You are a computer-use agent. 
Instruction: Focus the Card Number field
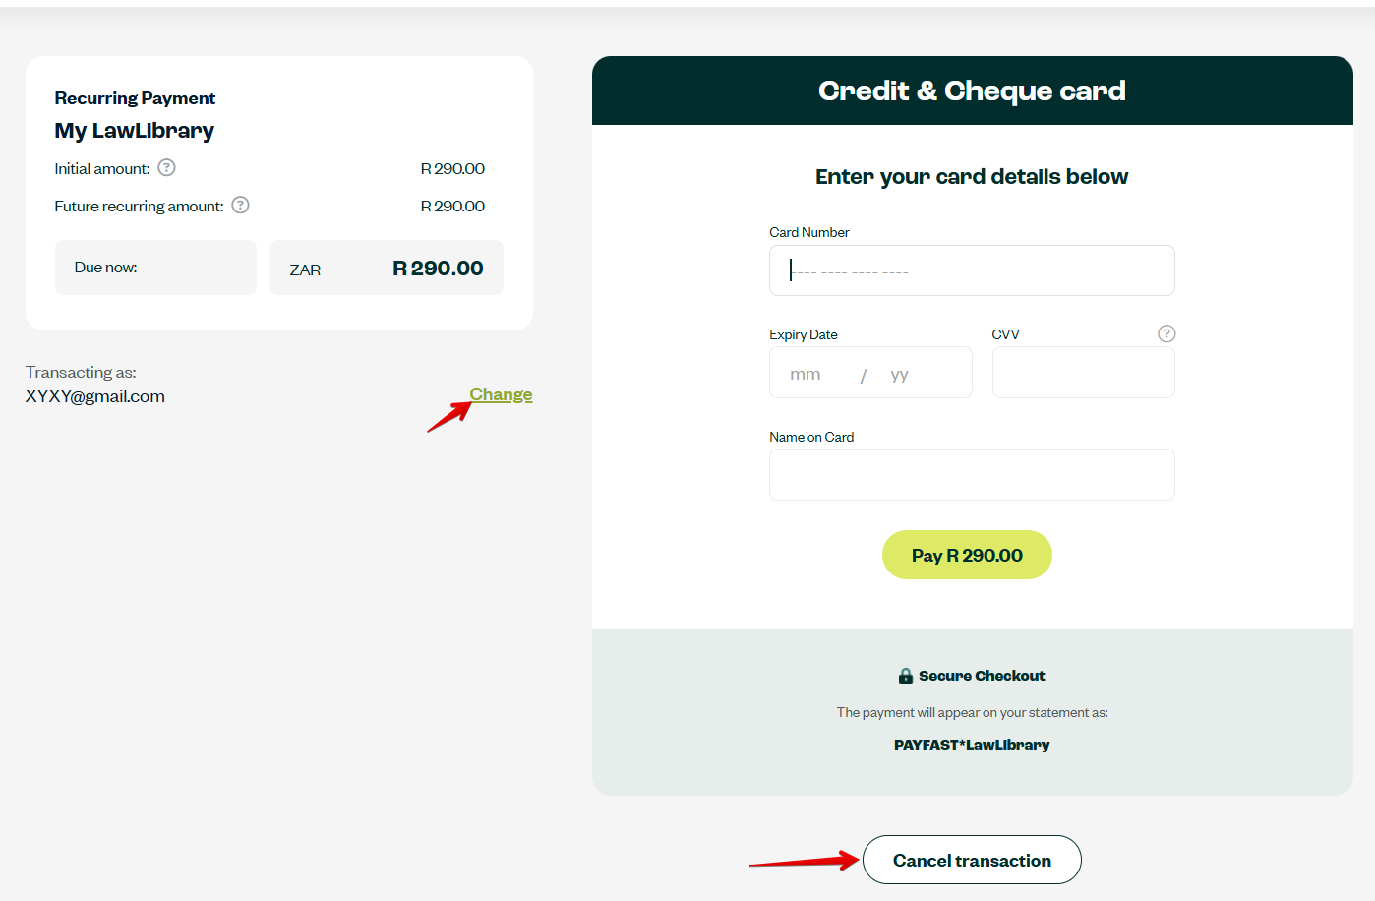972,270
